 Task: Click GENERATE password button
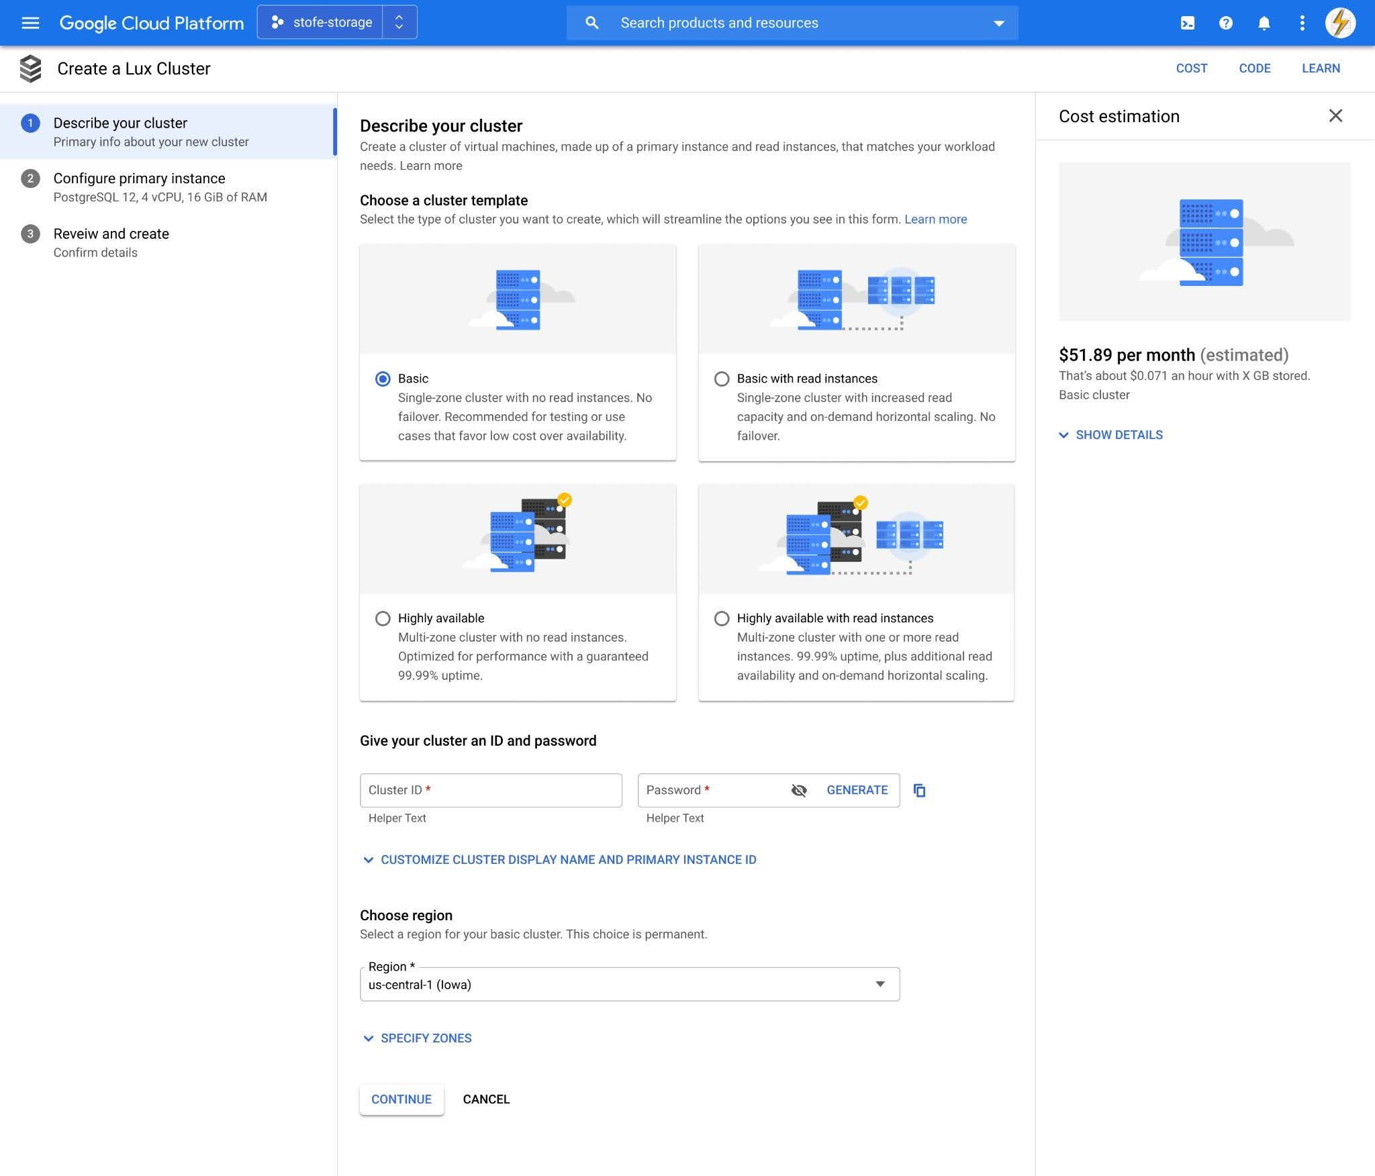coord(857,791)
